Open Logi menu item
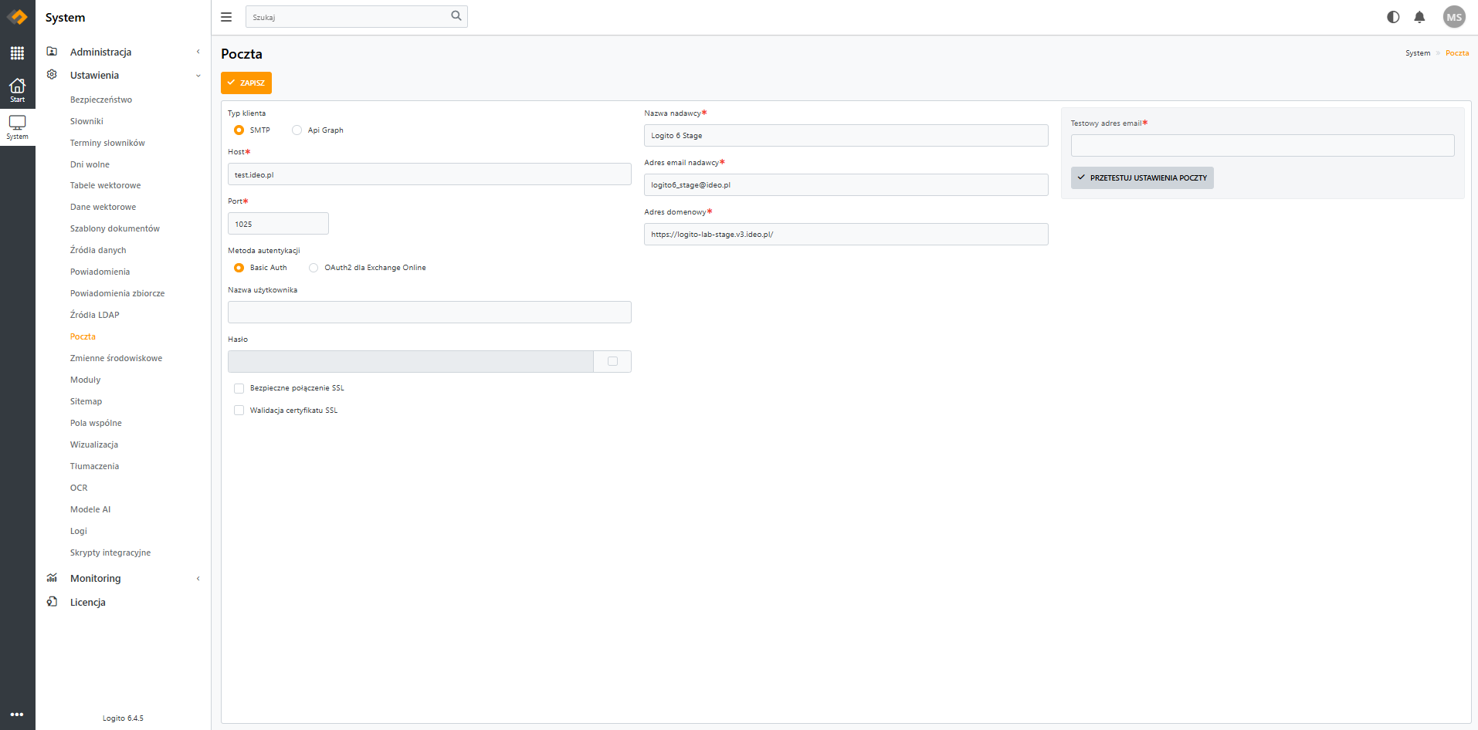 [x=79, y=531]
